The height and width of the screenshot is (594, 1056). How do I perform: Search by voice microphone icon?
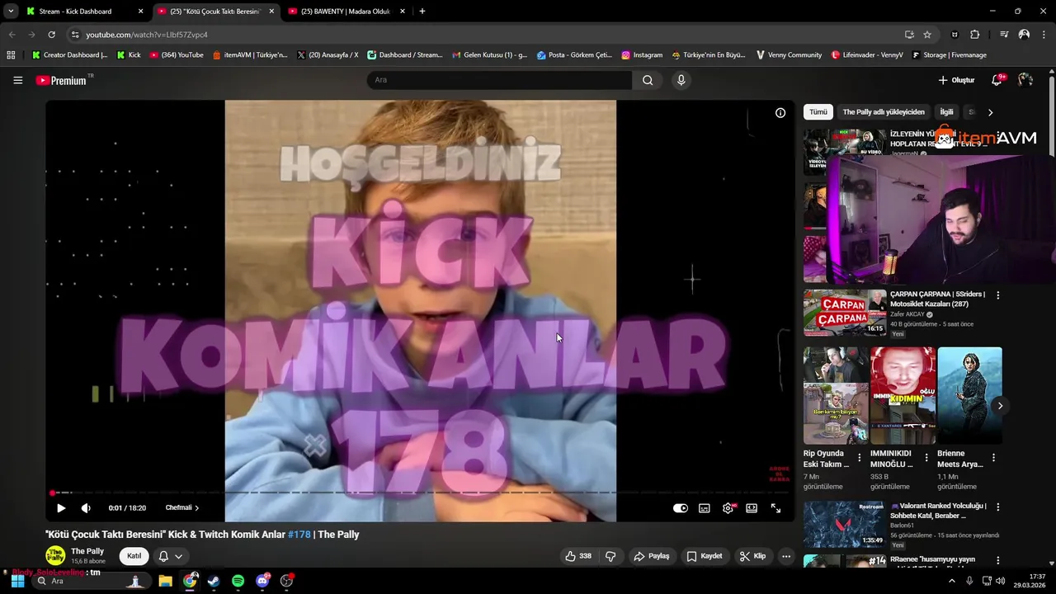(x=681, y=80)
